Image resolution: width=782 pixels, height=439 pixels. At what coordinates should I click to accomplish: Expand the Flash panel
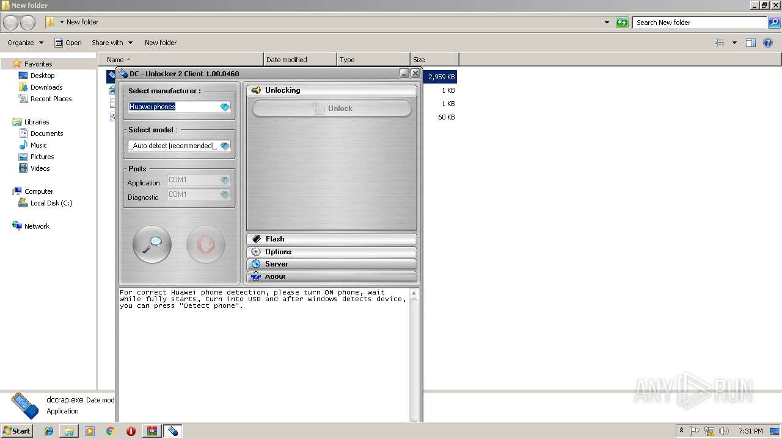click(x=332, y=239)
